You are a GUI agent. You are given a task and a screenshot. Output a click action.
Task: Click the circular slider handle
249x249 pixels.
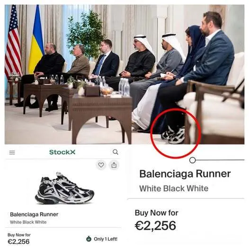(192, 160)
